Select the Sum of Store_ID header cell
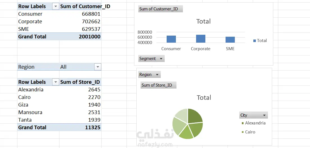This screenshot has width=310, height=148. pos(80,82)
